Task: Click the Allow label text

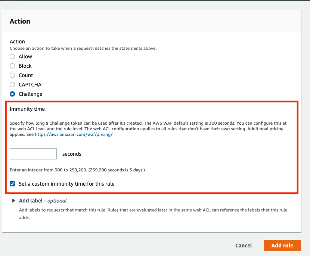Action: (x=25, y=57)
